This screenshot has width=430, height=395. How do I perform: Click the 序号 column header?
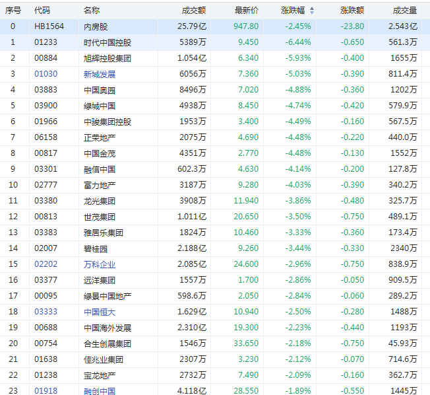point(13,11)
